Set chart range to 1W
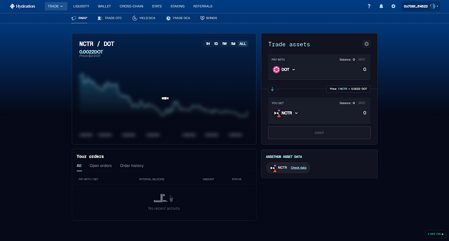The width and height of the screenshot is (449, 241). point(224,44)
